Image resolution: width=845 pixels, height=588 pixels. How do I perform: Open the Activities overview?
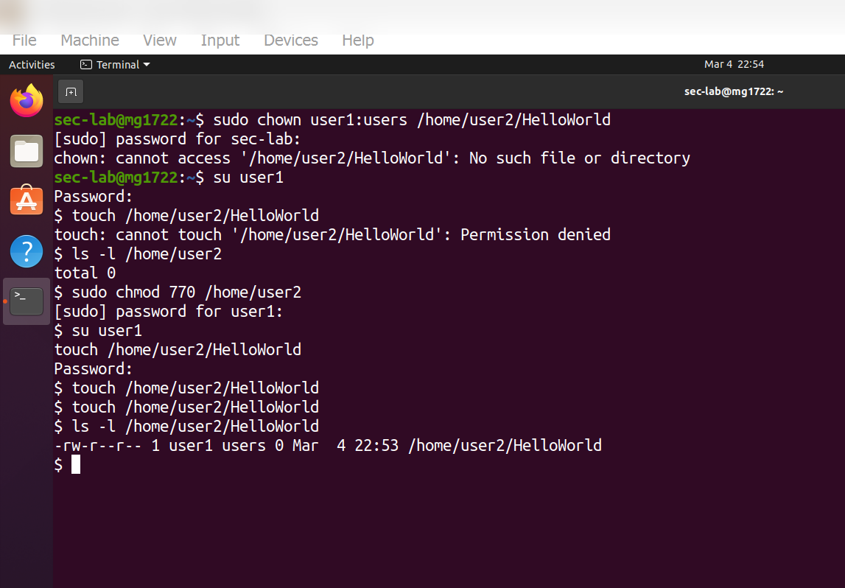click(x=32, y=65)
